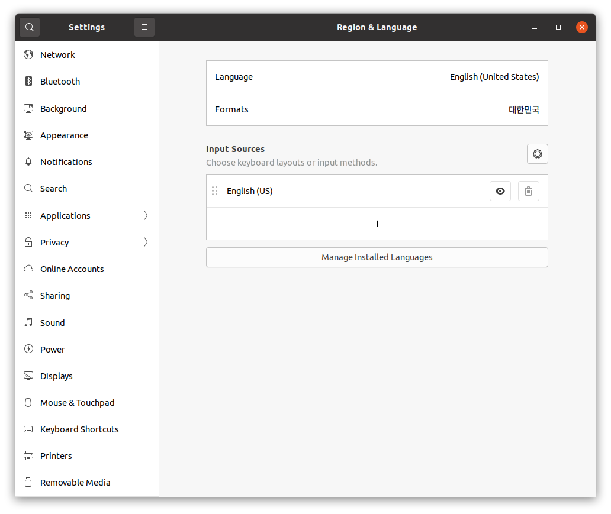This screenshot has width=611, height=514.
Task: Grab the English (US) drag handle
Action: click(x=215, y=191)
